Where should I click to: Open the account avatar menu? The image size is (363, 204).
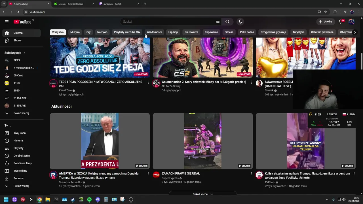click(351, 22)
